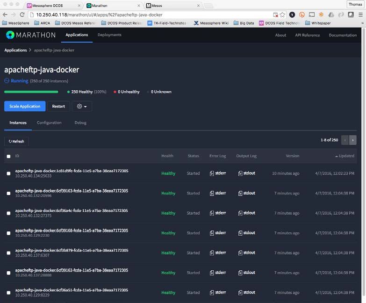
Task: Open stderr log for instance 6cf39168
Action: (217, 233)
